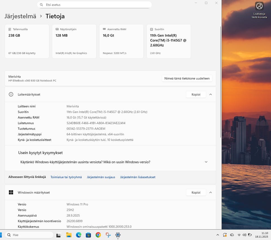Click the Settings gear taskbar icon
Image resolution: width=271 pixels, height=240 pixels.
coord(118,235)
